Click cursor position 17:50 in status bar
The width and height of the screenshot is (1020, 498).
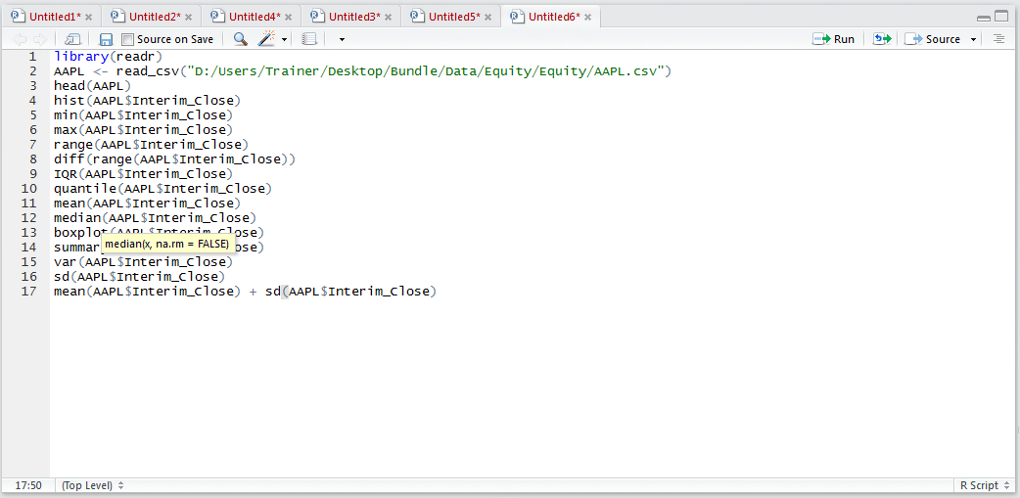click(x=28, y=485)
